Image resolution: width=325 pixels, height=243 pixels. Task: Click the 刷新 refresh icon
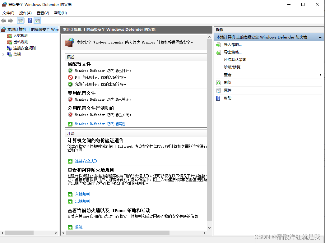coord(218,83)
